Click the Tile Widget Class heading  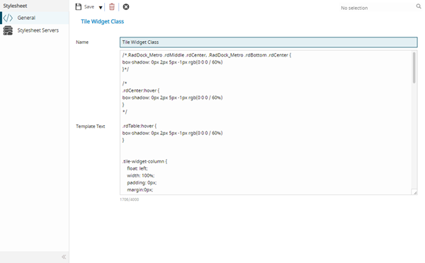[103, 21]
